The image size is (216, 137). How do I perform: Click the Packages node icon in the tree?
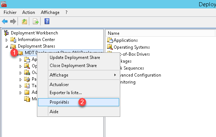pos(27,79)
